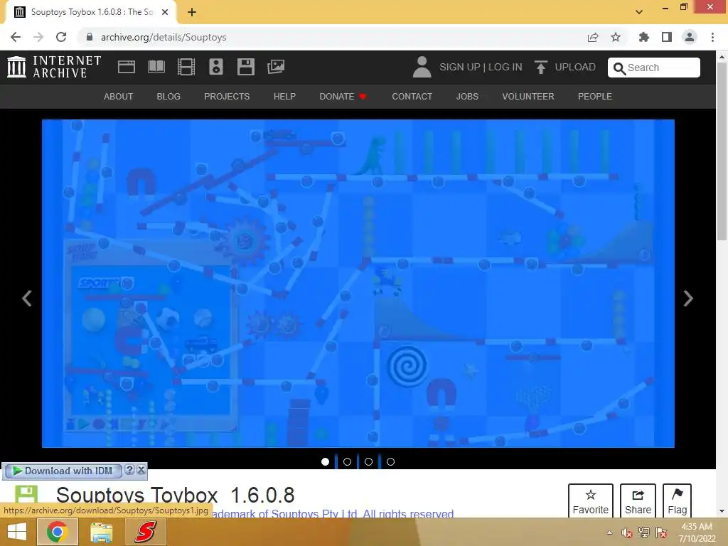Open the CONTACT menu item
This screenshot has height=546, width=728.
click(412, 97)
